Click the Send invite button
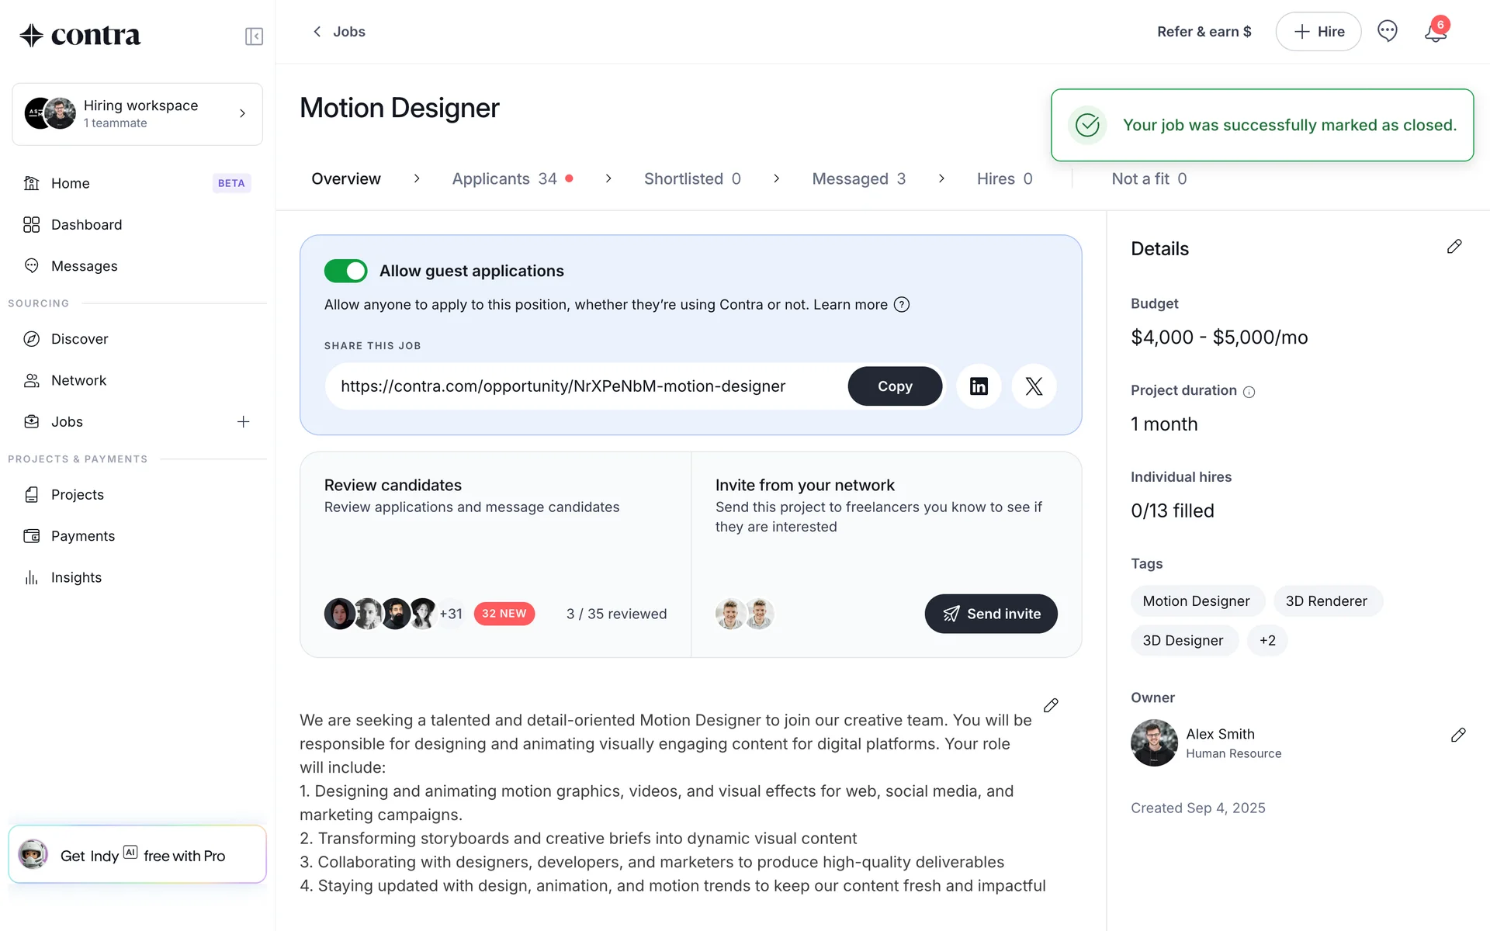This screenshot has height=931, width=1490. tap(991, 614)
